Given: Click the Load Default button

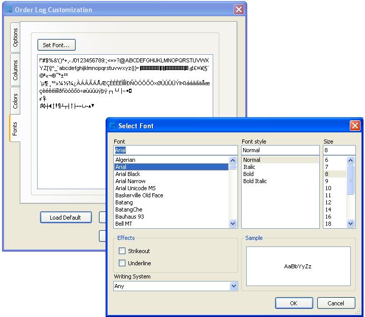Looking at the screenshot, I should [65, 218].
